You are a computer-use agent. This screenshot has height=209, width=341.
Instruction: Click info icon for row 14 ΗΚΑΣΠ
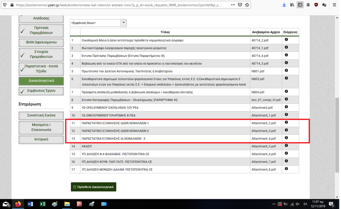[x=286, y=146]
